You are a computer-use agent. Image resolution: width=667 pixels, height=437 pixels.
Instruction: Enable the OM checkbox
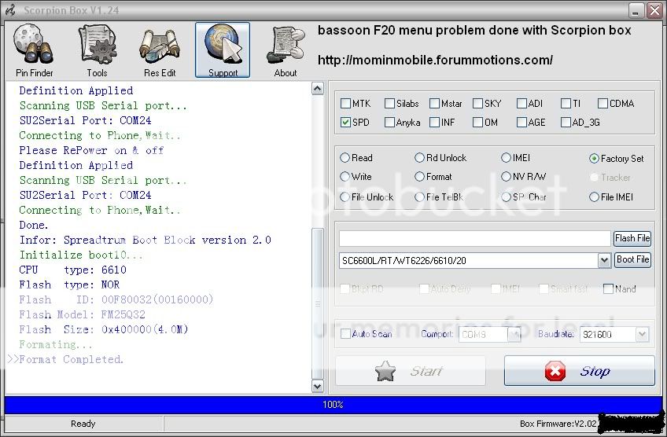pyautogui.click(x=477, y=123)
